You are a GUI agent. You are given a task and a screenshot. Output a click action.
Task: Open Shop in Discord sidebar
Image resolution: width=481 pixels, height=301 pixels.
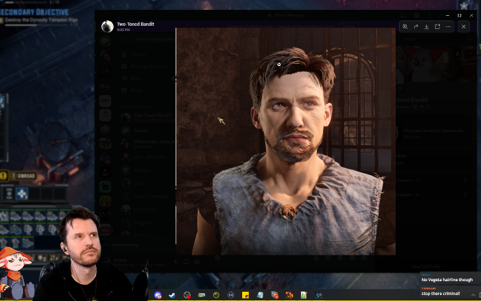tap(136, 90)
